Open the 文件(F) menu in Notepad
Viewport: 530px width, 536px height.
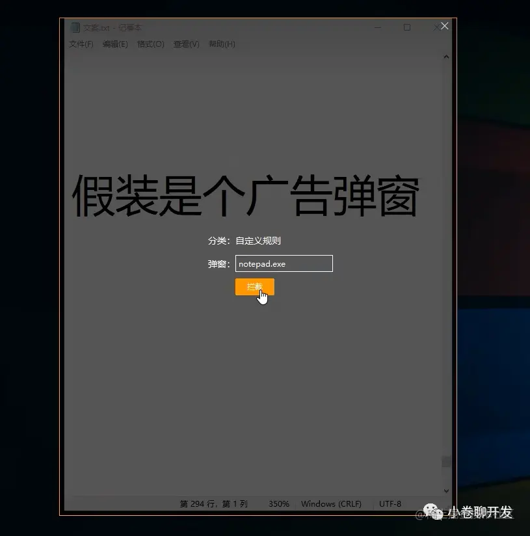pos(81,44)
